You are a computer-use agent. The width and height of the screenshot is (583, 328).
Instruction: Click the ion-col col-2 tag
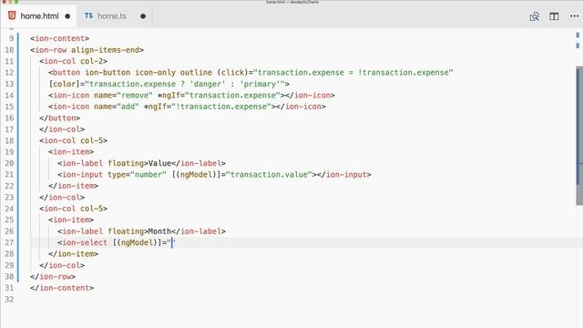click(73, 61)
